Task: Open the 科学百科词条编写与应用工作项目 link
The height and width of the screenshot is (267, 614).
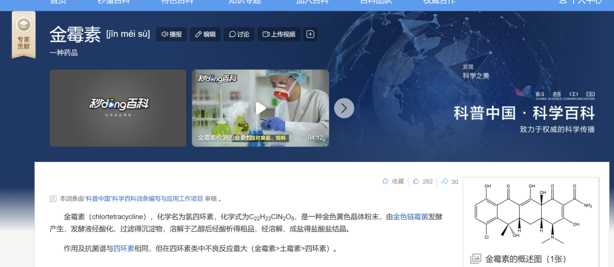Action: 144,198
